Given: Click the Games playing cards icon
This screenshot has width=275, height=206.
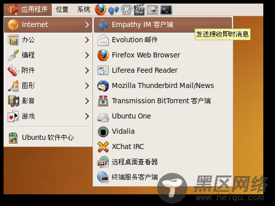Looking at the screenshot, I should 13,116.
